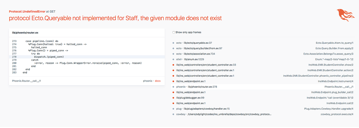Choose the InsWeb.Endpoint.call/2 frame

(263, 103)
